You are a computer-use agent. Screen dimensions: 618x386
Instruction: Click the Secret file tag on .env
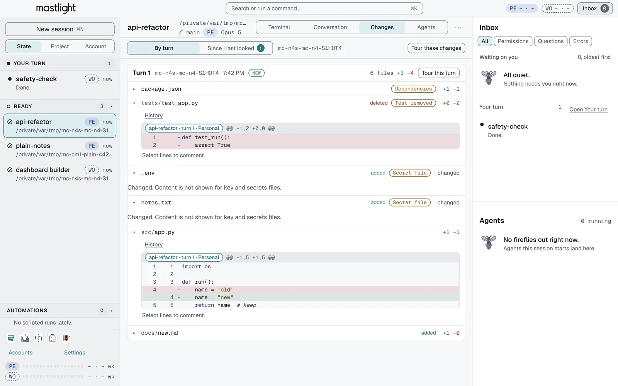tap(409, 173)
